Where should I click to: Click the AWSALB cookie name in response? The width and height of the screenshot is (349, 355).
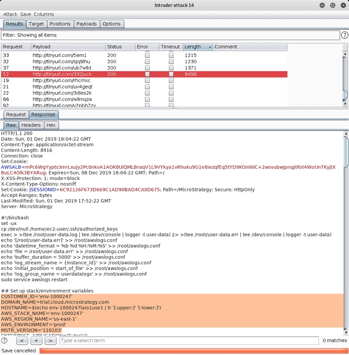tap(11, 167)
